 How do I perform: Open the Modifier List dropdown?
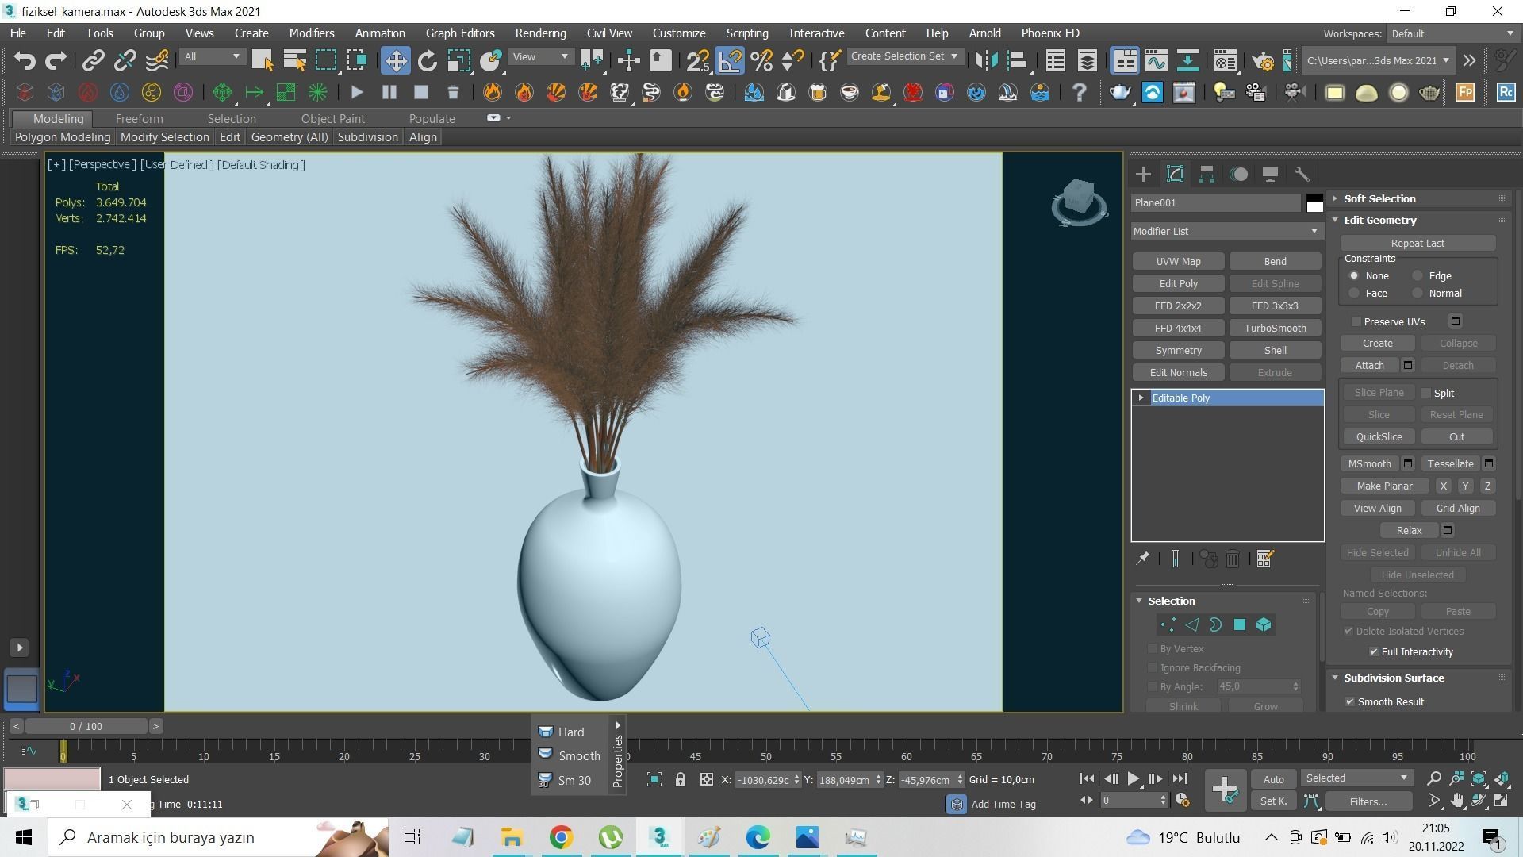(x=1226, y=231)
